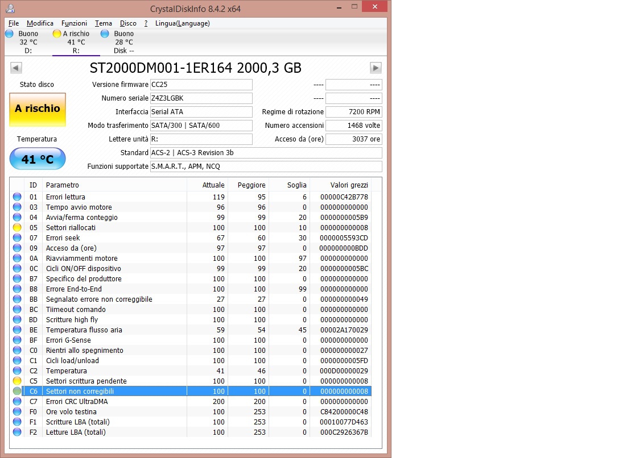
Task: Click status orb of Riavviamenti motore row
Action: tap(17, 258)
